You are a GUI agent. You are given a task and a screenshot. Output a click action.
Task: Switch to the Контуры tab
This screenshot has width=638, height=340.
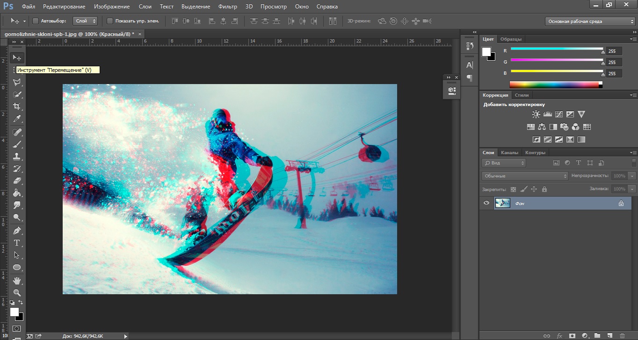click(535, 152)
